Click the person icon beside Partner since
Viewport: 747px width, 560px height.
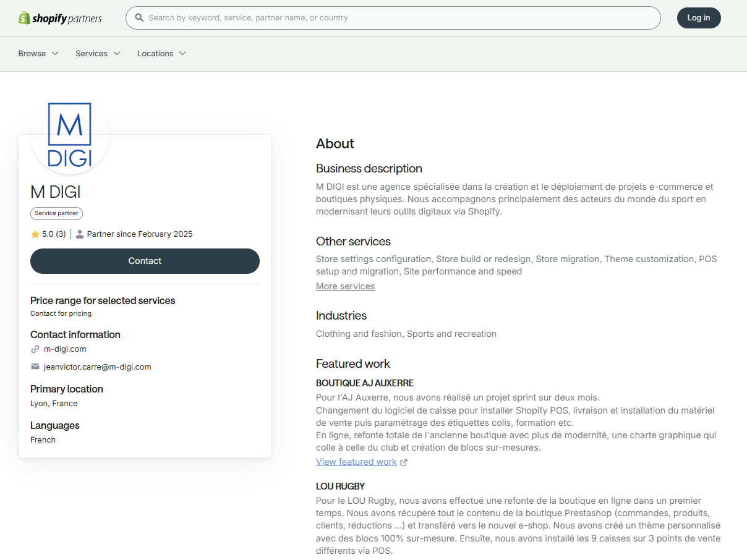tap(80, 234)
